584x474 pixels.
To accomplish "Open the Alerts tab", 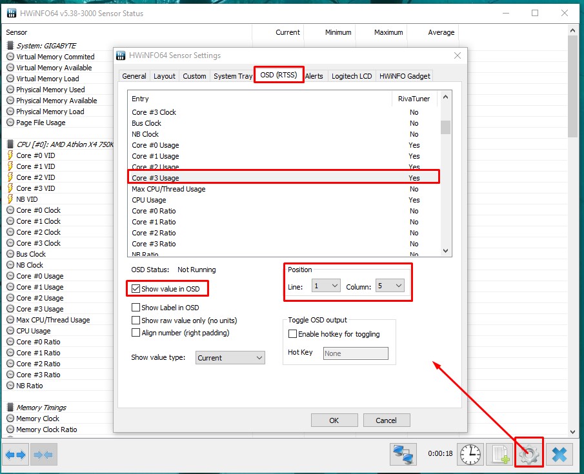I will coord(314,76).
